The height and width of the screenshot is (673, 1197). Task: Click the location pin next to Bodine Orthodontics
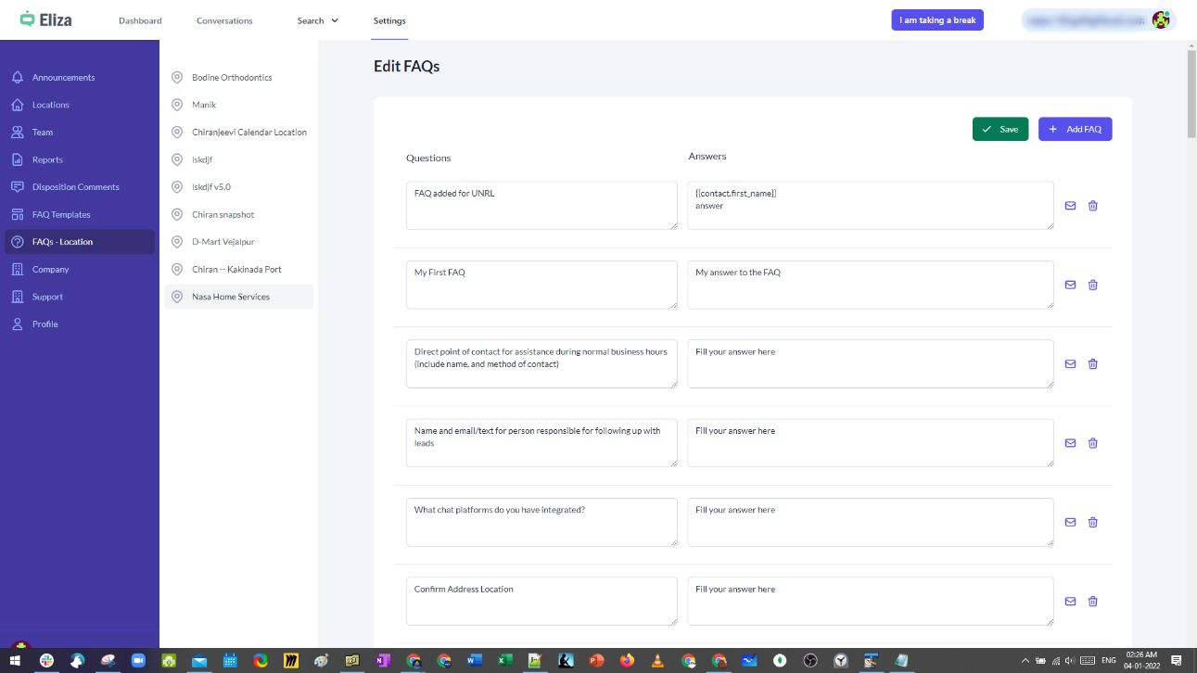click(x=177, y=78)
